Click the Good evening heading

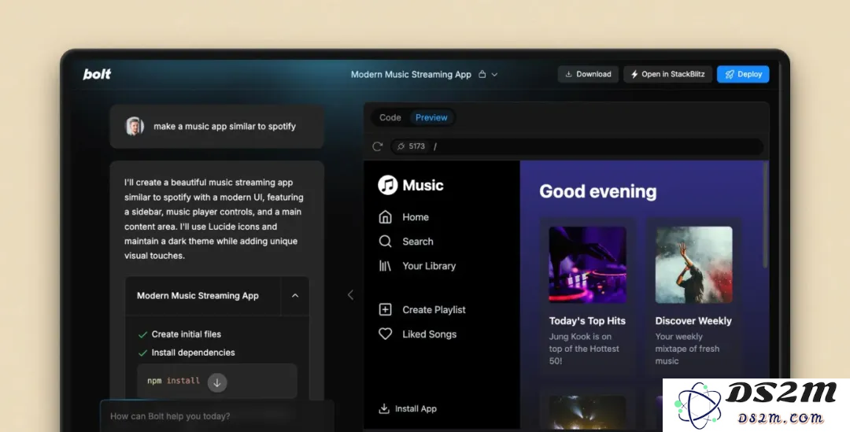click(598, 191)
